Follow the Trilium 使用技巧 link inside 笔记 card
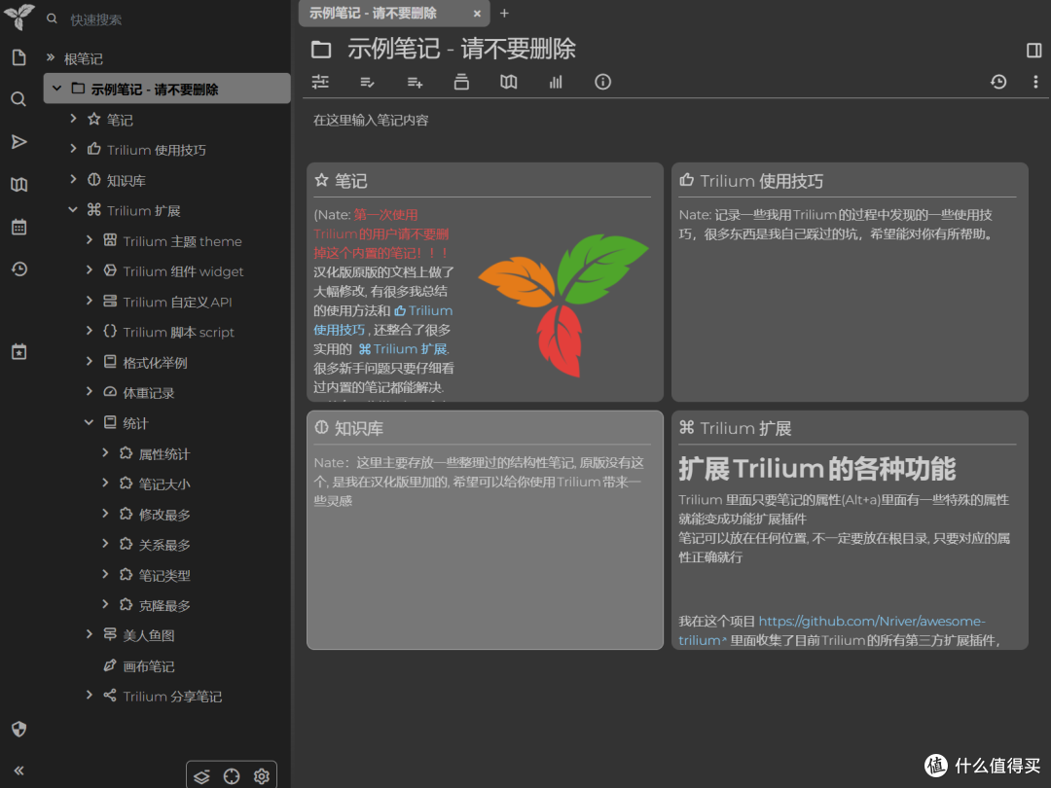This screenshot has width=1051, height=788. pos(383,320)
